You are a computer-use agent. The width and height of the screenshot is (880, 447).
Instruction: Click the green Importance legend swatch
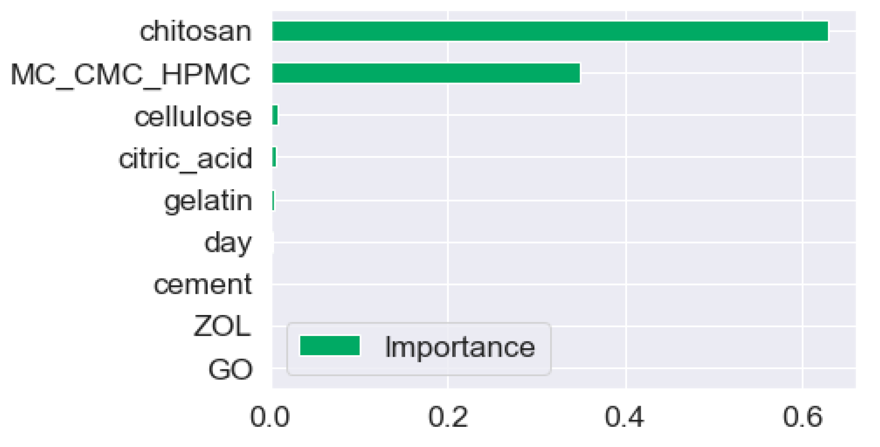click(x=329, y=346)
